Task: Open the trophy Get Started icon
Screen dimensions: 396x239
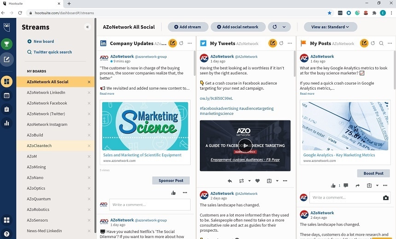Action: click(x=6, y=44)
